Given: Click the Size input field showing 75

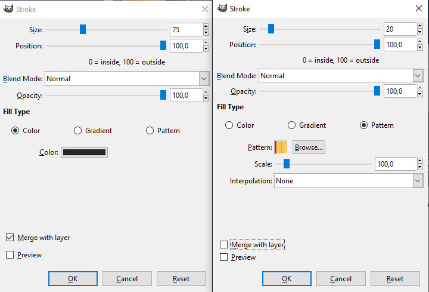Looking at the screenshot, I should point(185,29).
